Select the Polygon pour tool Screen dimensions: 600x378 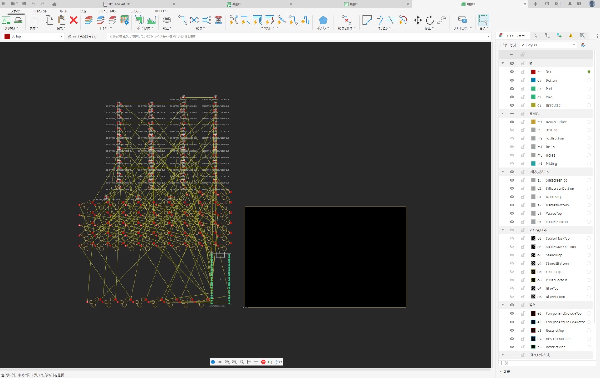pyautogui.click(x=323, y=20)
